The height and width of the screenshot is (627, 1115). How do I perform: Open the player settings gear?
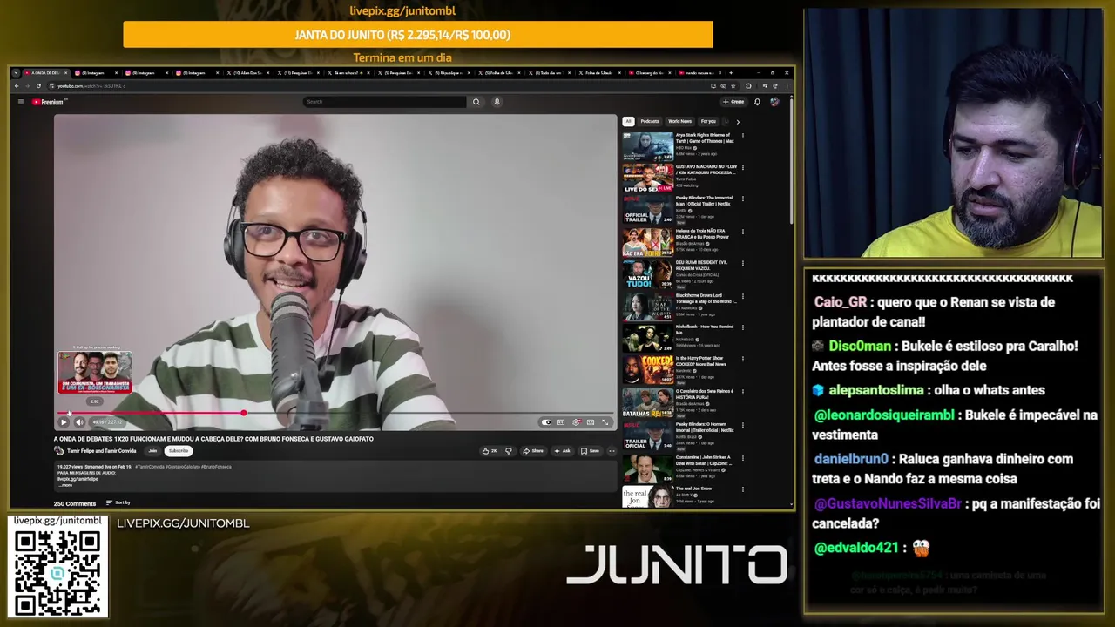click(x=576, y=422)
